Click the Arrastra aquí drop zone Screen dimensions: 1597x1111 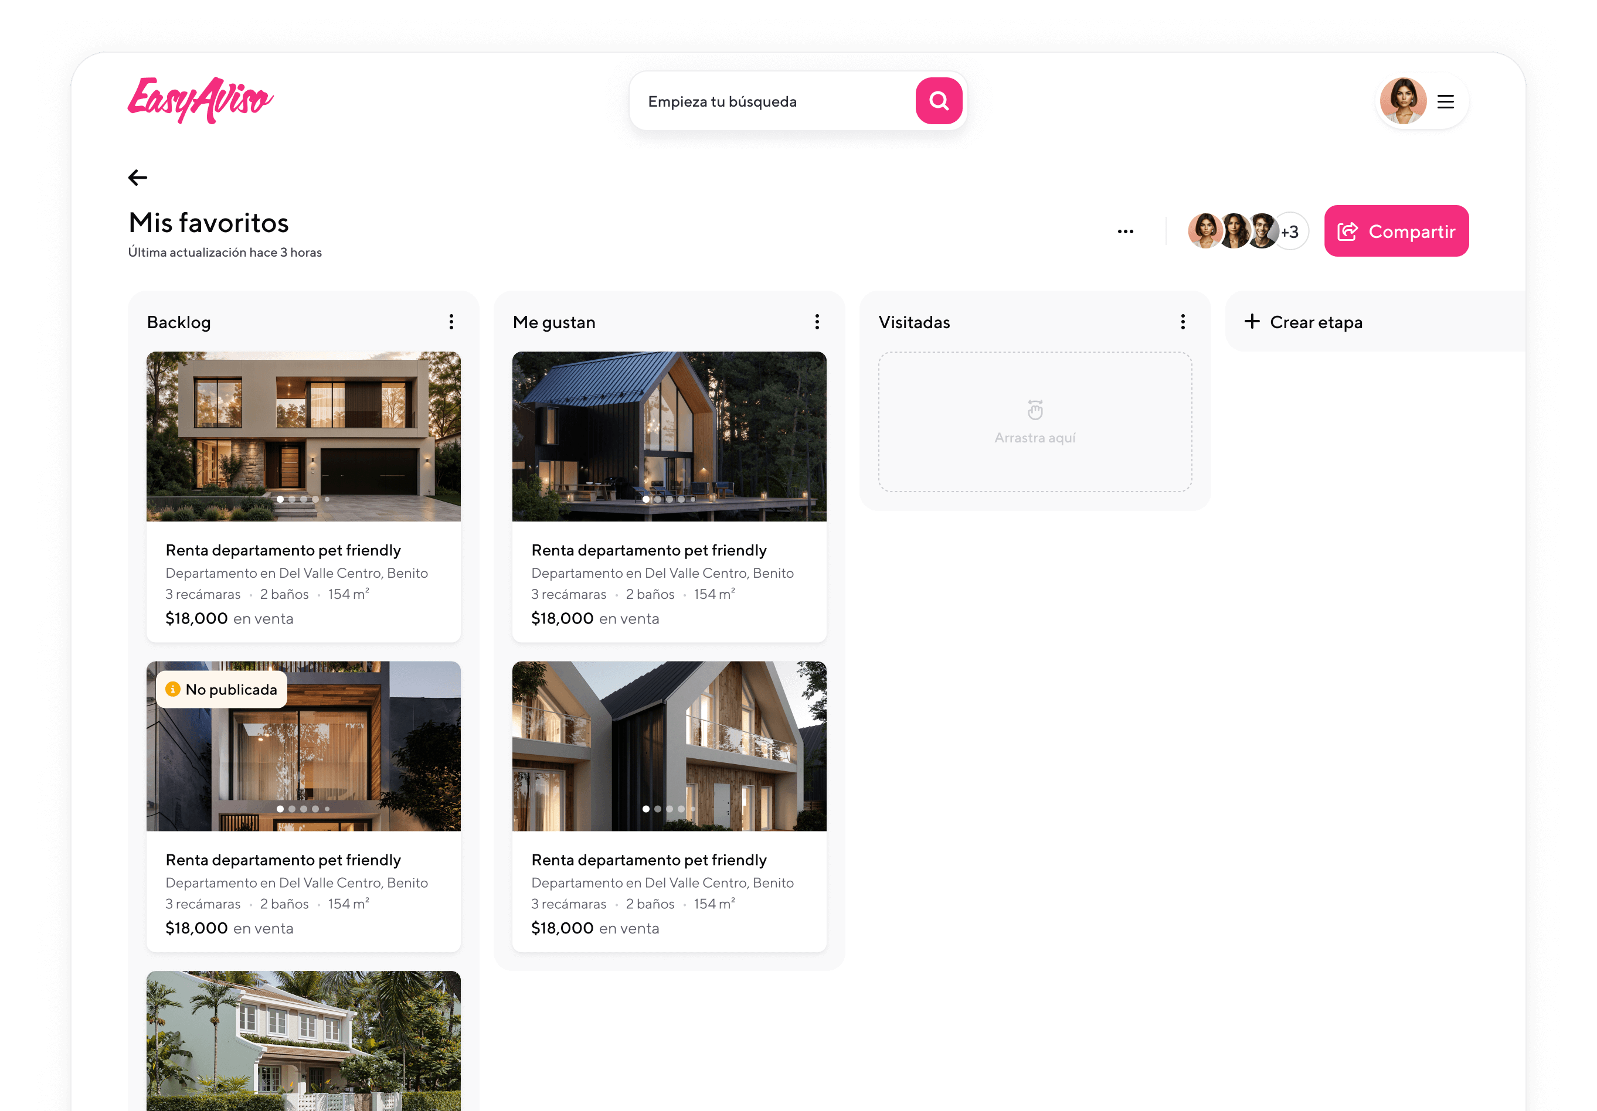pos(1034,422)
